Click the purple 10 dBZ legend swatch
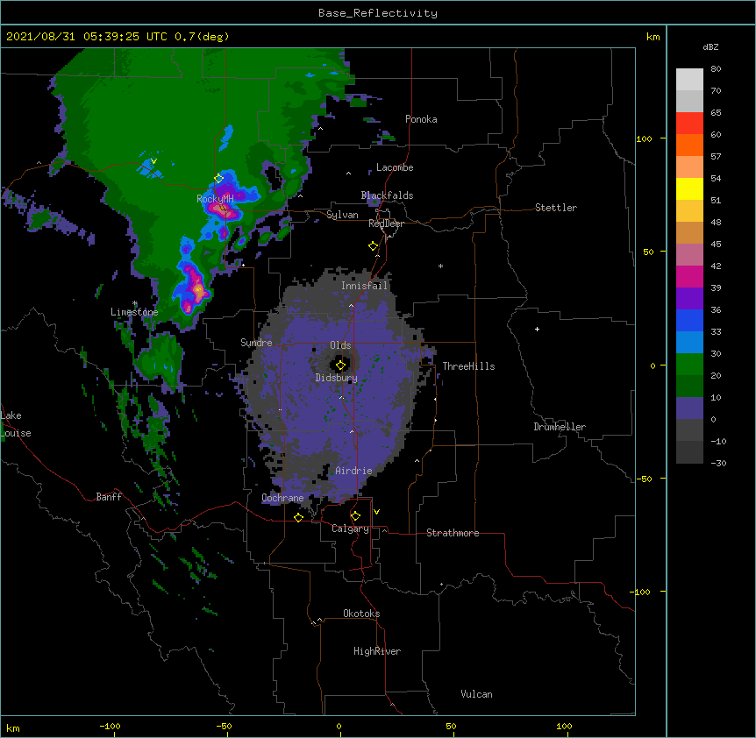 [689, 408]
